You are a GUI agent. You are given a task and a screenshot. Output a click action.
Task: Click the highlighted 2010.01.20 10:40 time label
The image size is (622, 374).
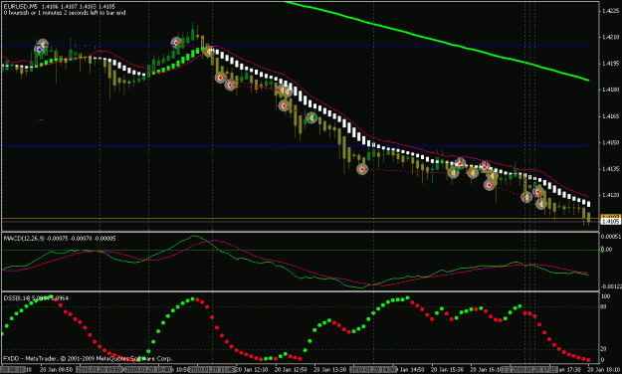coord(148,370)
